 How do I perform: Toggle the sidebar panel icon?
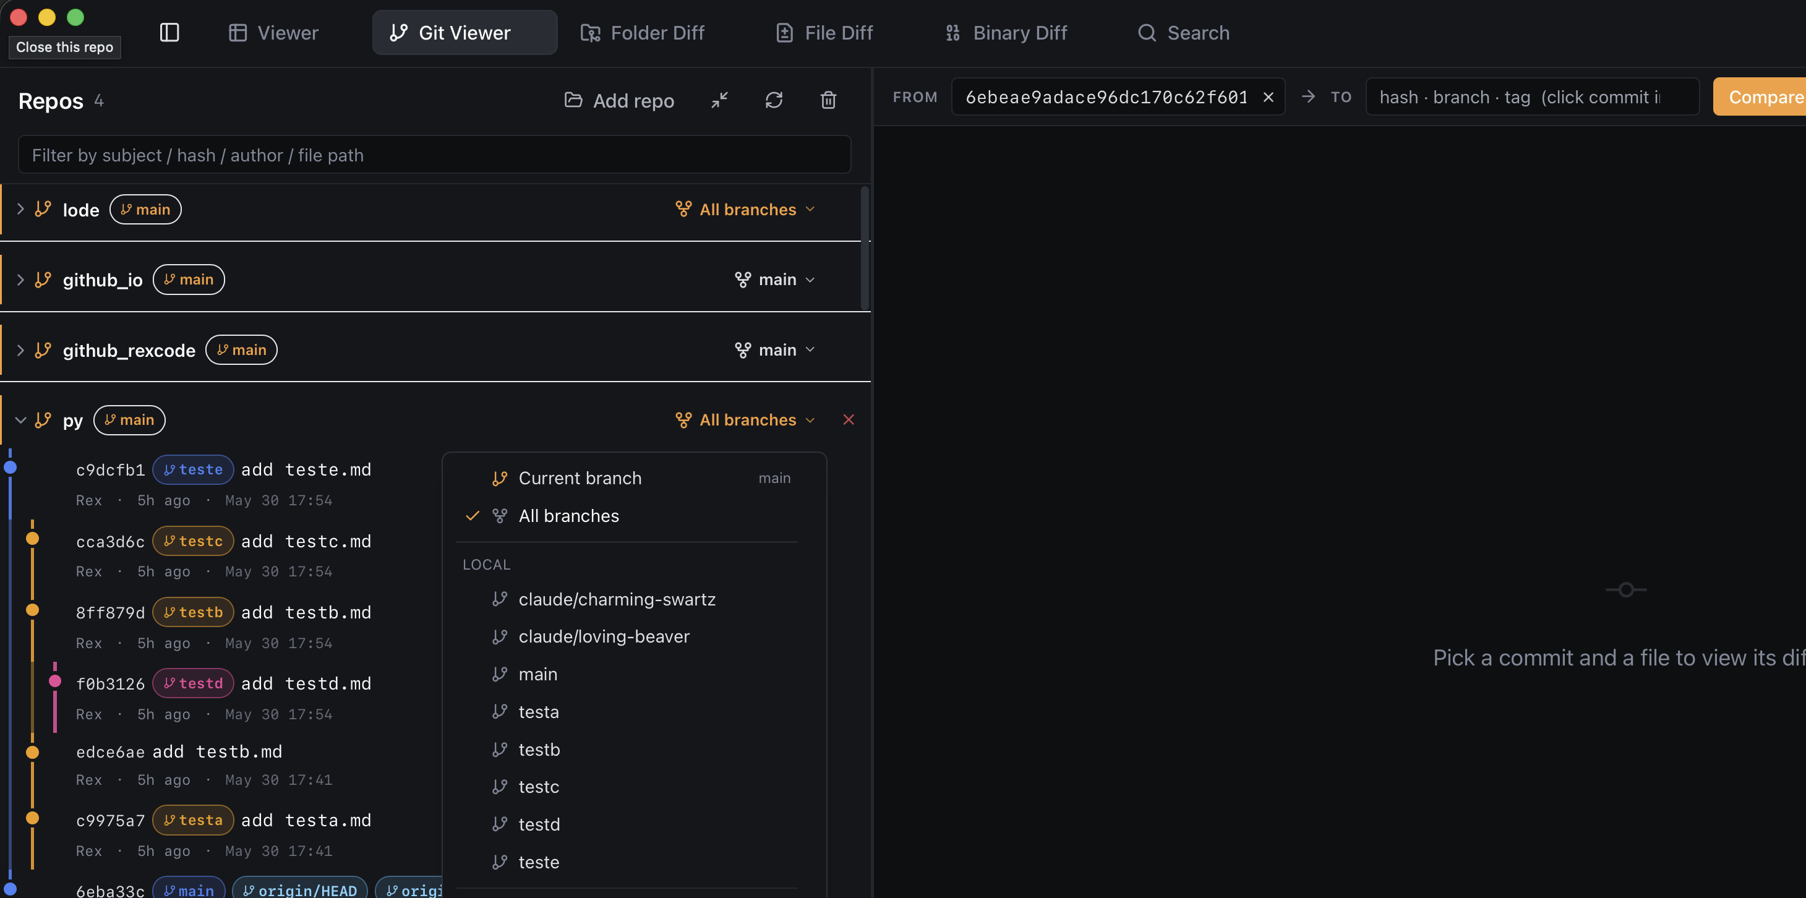(169, 32)
